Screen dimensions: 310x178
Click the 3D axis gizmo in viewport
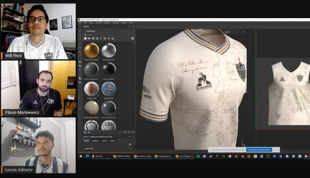tap(243, 144)
